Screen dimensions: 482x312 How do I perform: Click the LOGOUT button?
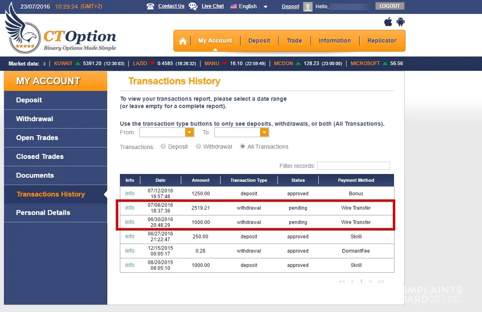pos(390,6)
